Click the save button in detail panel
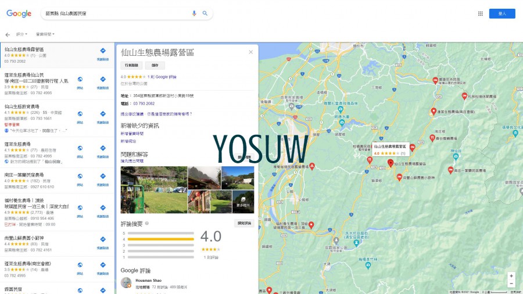523x294 pixels. coord(155,65)
